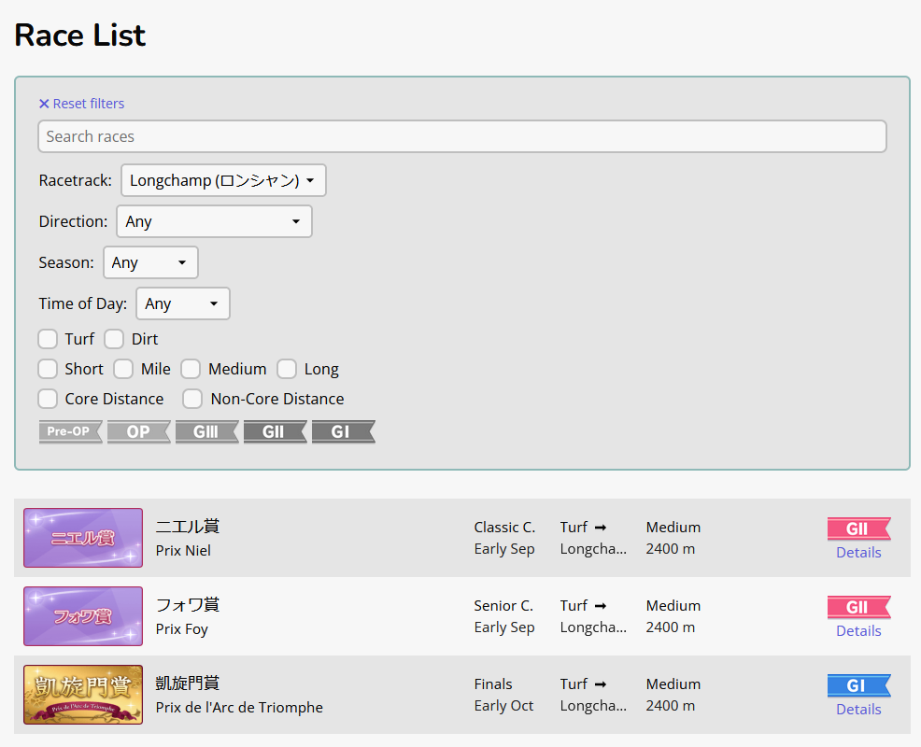Focus the Search races input field
This screenshot has height=747, width=921.
click(462, 136)
